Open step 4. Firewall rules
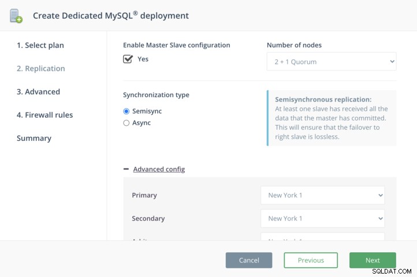 [x=44, y=115]
